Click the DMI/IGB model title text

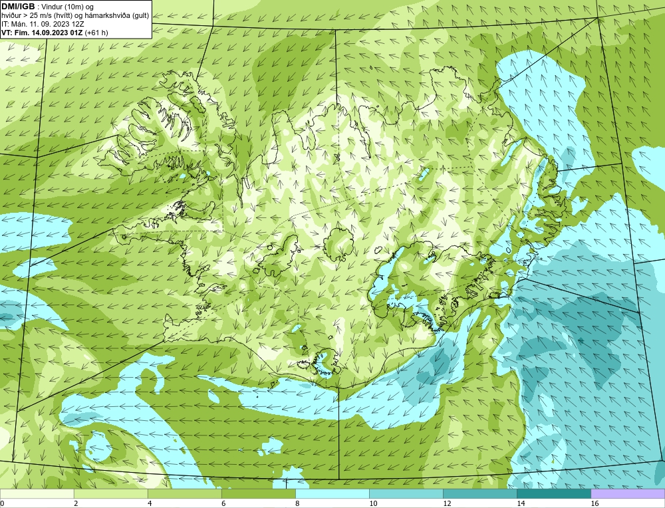(x=18, y=7)
